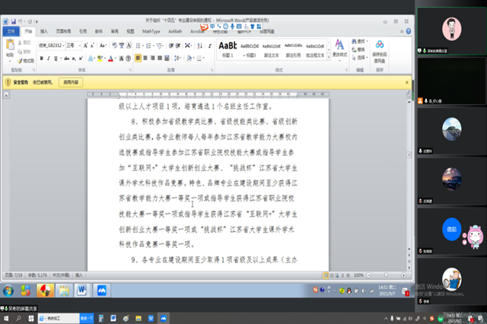
Task: Open Word from the Windows taskbar
Action: (x=83, y=290)
